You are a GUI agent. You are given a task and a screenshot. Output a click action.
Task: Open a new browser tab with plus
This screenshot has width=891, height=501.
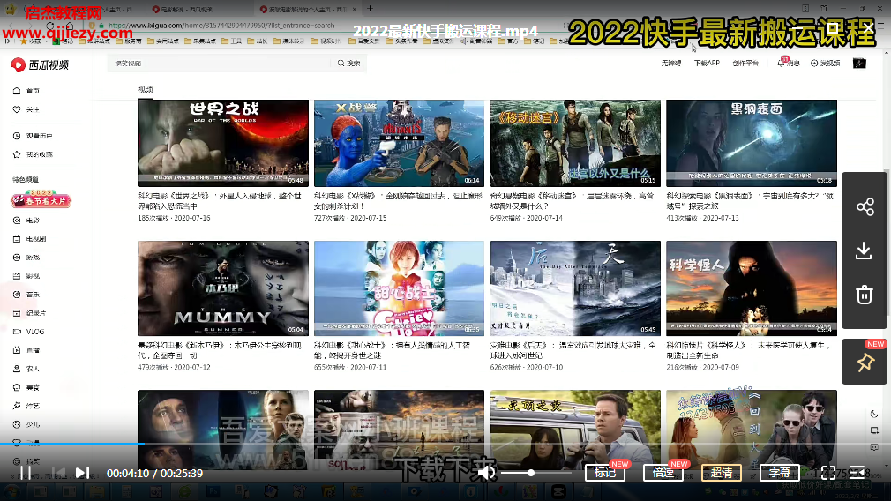tap(370, 9)
